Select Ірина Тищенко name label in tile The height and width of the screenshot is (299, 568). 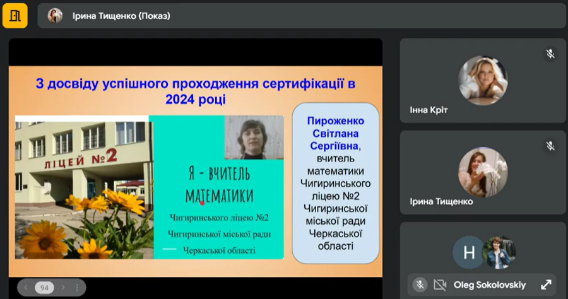click(x=441, y=202)
